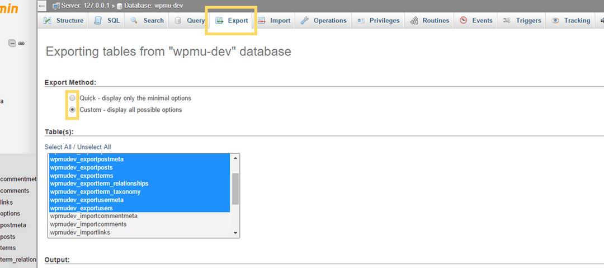Open the Database: wpmu-dev breadcrumb link

click(153, 6)
